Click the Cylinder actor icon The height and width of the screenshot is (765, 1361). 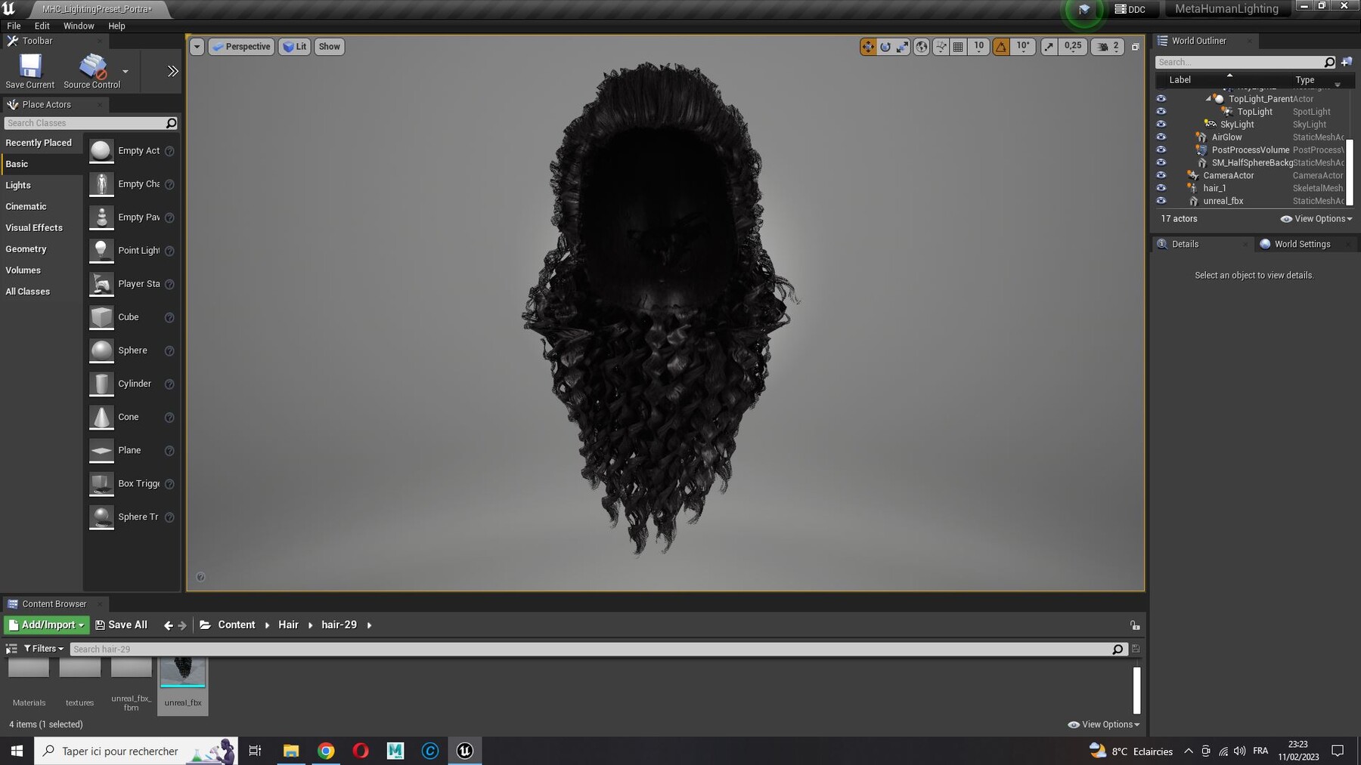(101, 384)
